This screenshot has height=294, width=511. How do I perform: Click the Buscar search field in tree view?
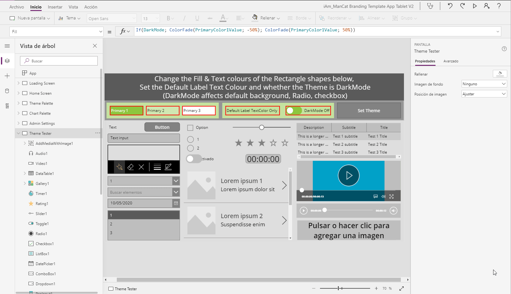click(59, 61)
